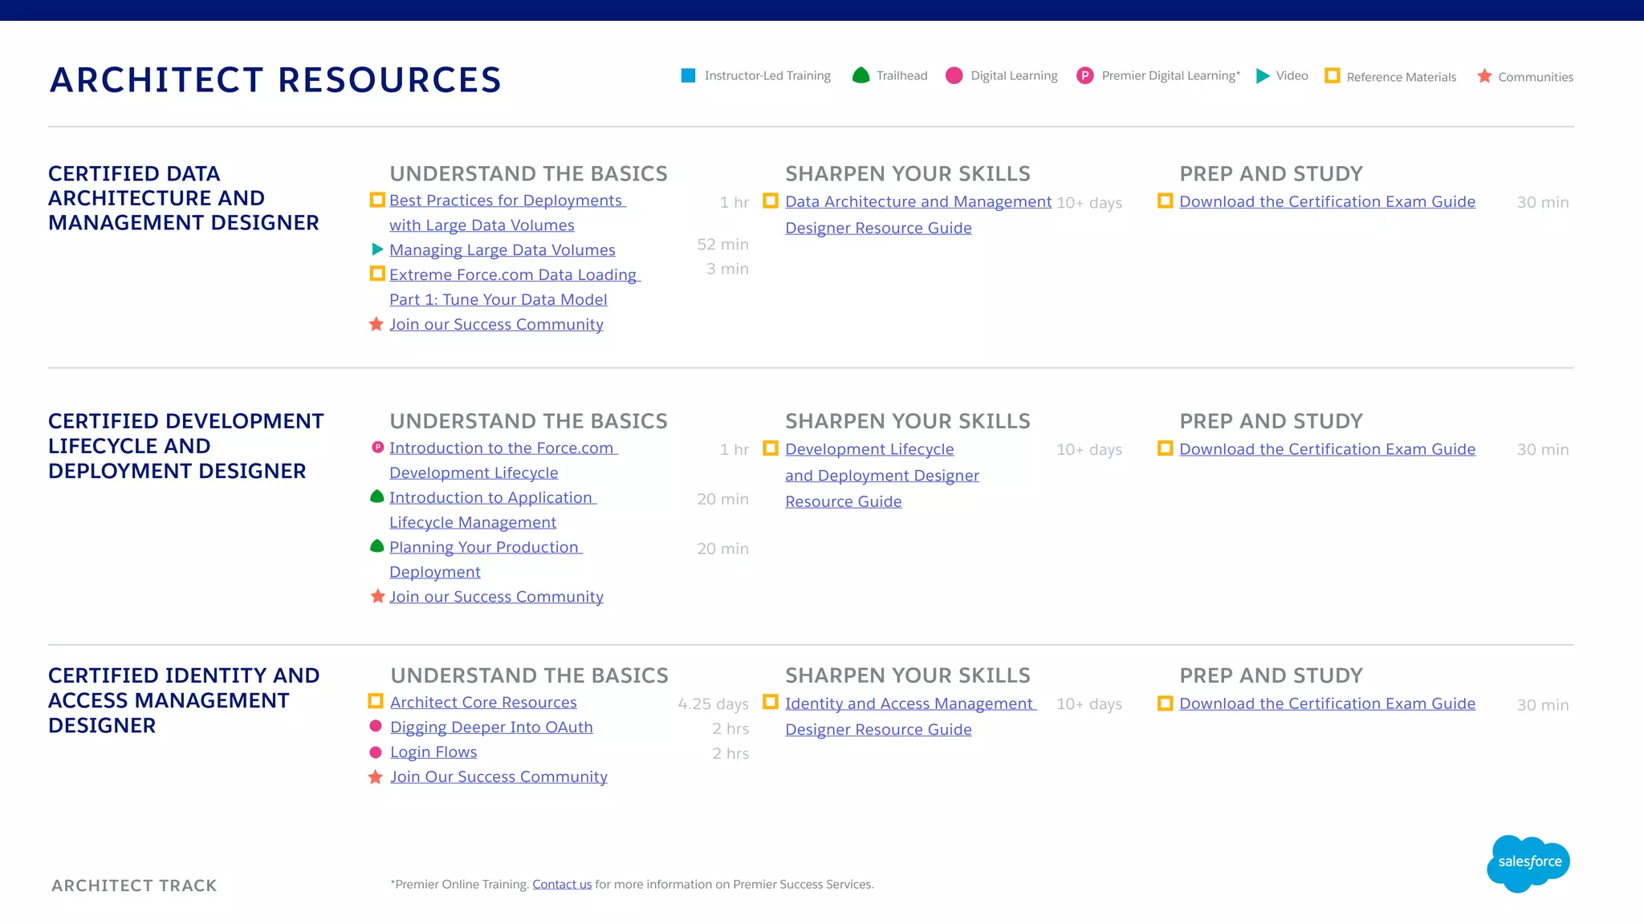Click the blue Instructor-Led Training legend square
The height and width of the screenshot is (924, 1644).
[x=688, y=75]
